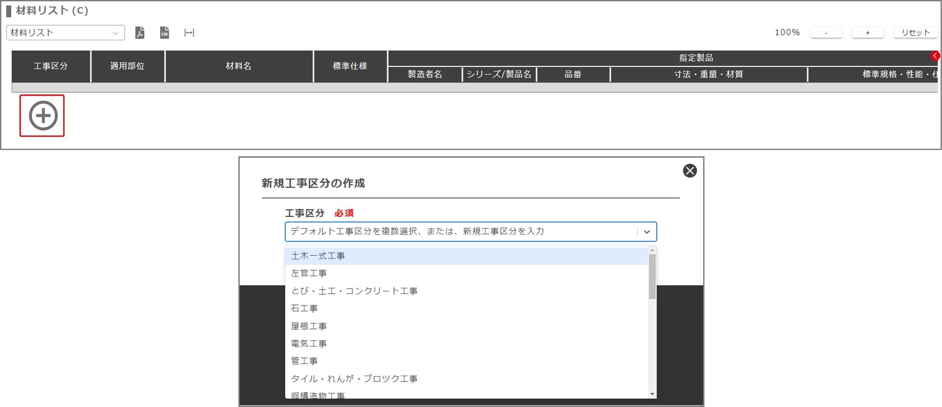Image resolution: width=942 pixels, height=407 pixels.
Task: Select 管工事 option
Action: point(467,361)
